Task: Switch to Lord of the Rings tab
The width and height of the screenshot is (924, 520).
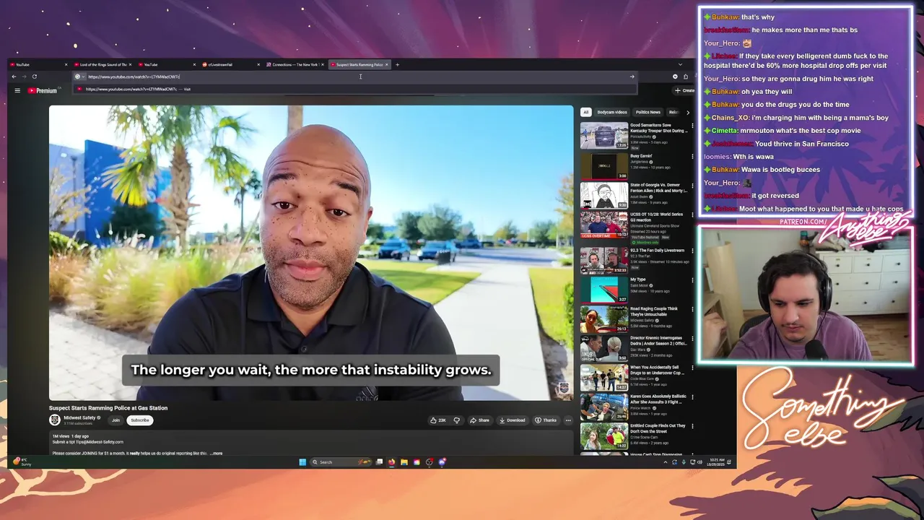Action: tap(99, 64)
